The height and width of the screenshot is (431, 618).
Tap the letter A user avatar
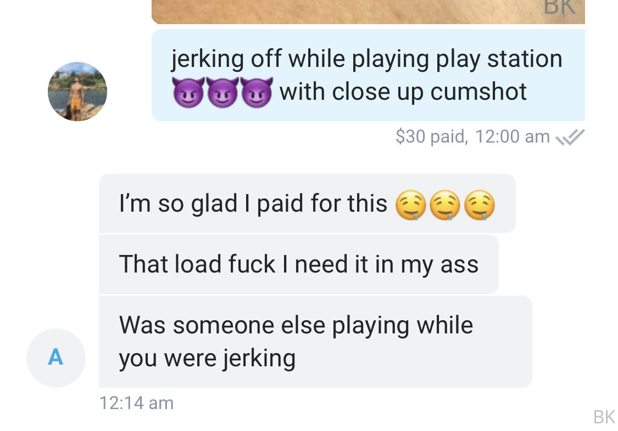[x=56, y=358]
